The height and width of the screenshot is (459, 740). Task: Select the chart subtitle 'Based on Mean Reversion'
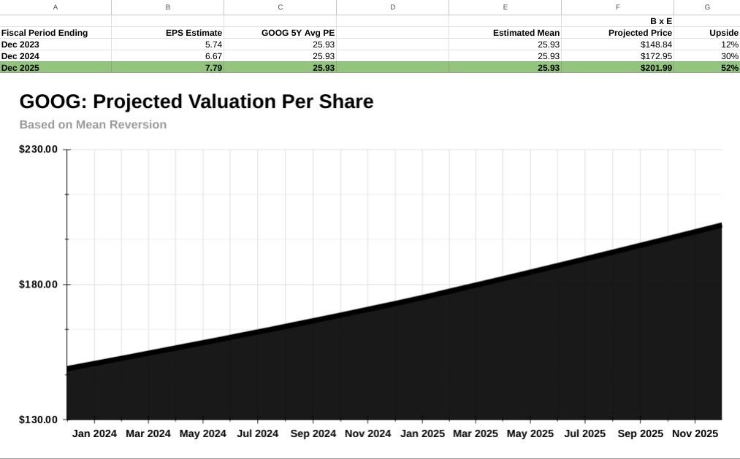(x=93, y=125)
